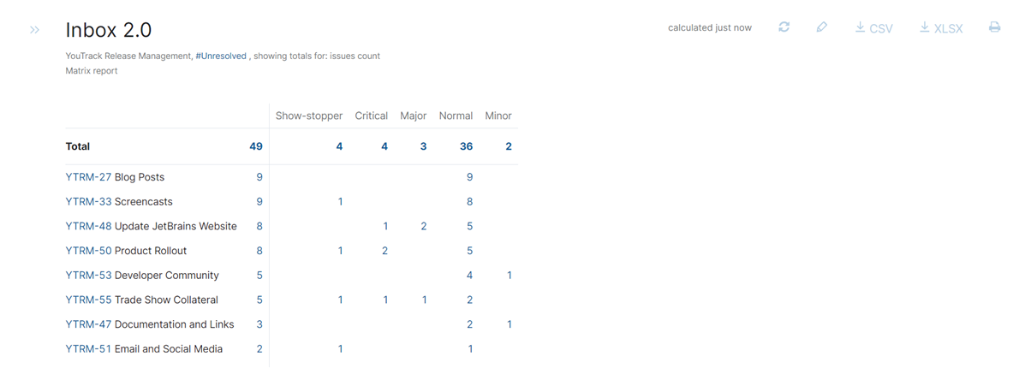Click the Critical column header

coord(372,116)
